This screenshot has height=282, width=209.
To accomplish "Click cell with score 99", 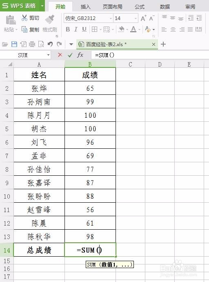I will (90, 101).
